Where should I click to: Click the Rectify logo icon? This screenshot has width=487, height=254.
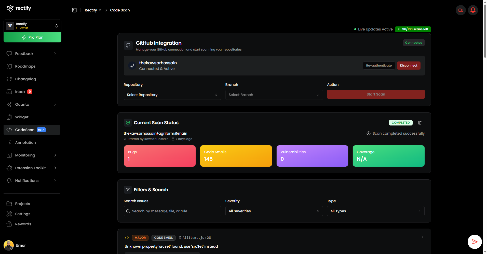coord(10,8)
